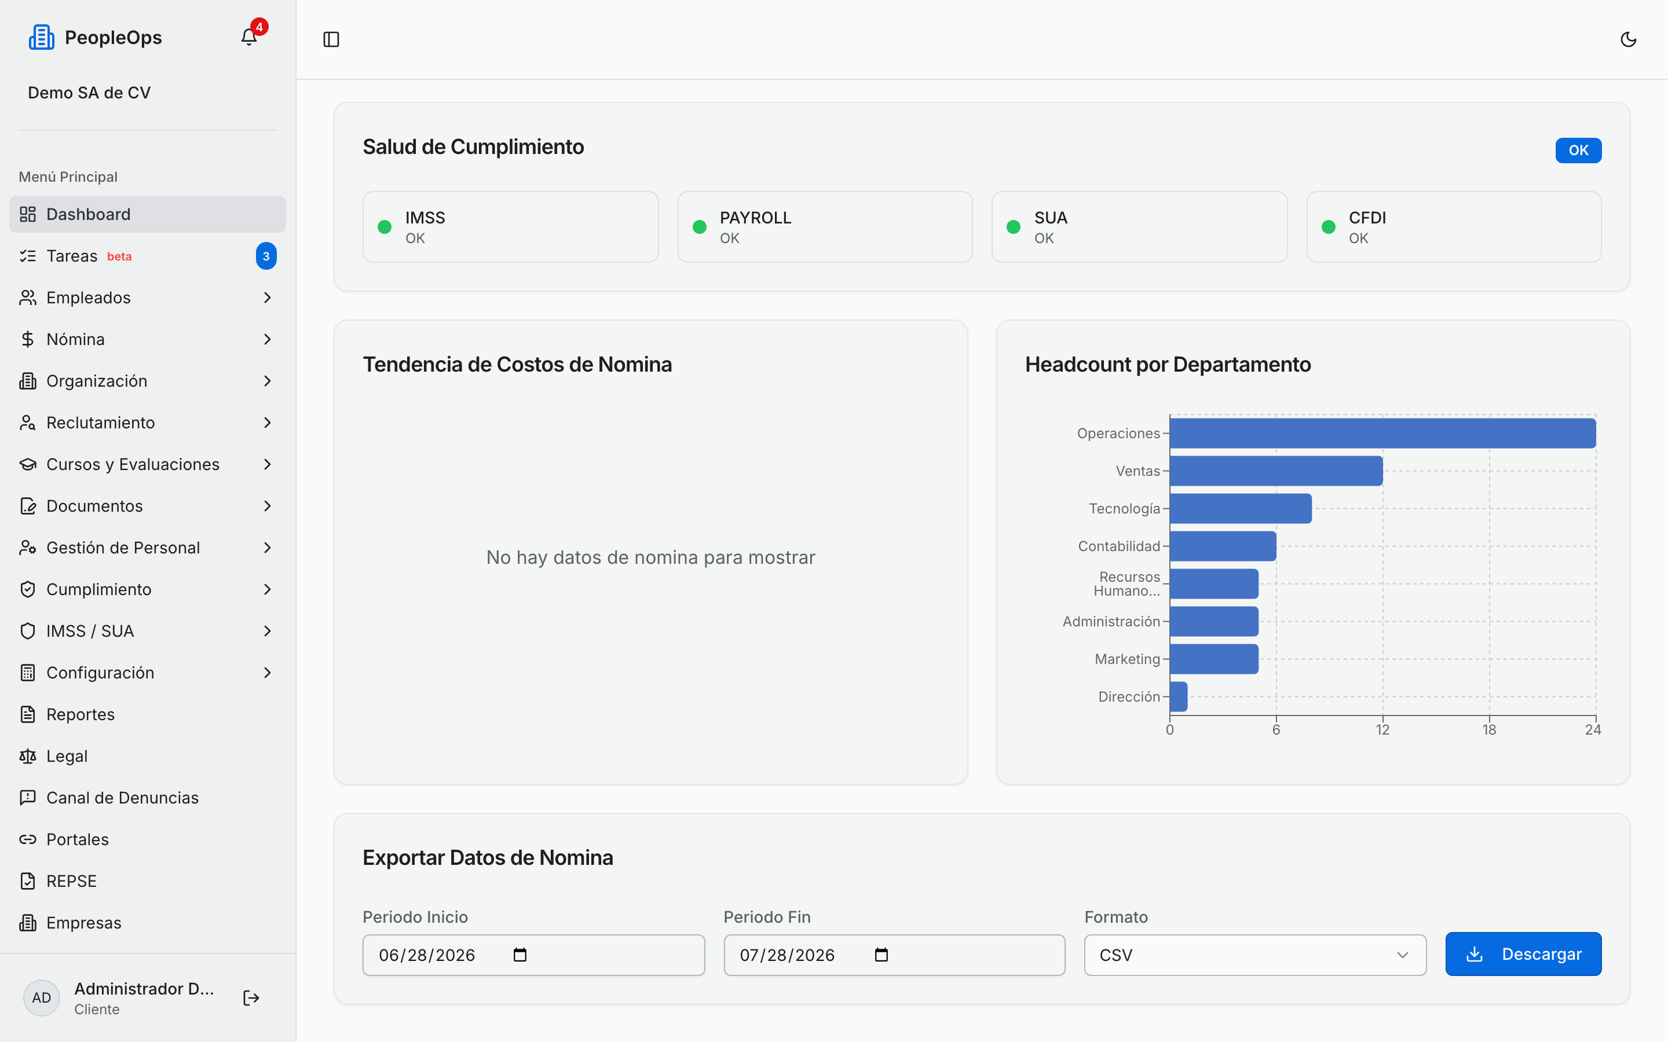Click the Dirección headcount bar

[1179, 697]
